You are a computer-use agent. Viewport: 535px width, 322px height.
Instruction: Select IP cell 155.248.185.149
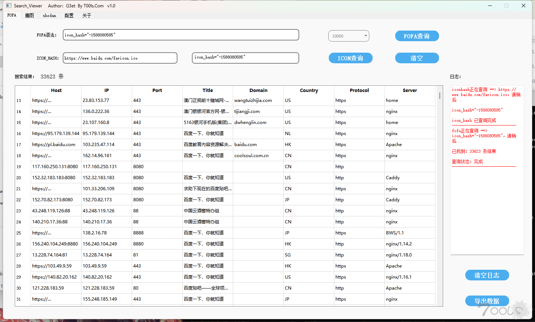point(107,299)
